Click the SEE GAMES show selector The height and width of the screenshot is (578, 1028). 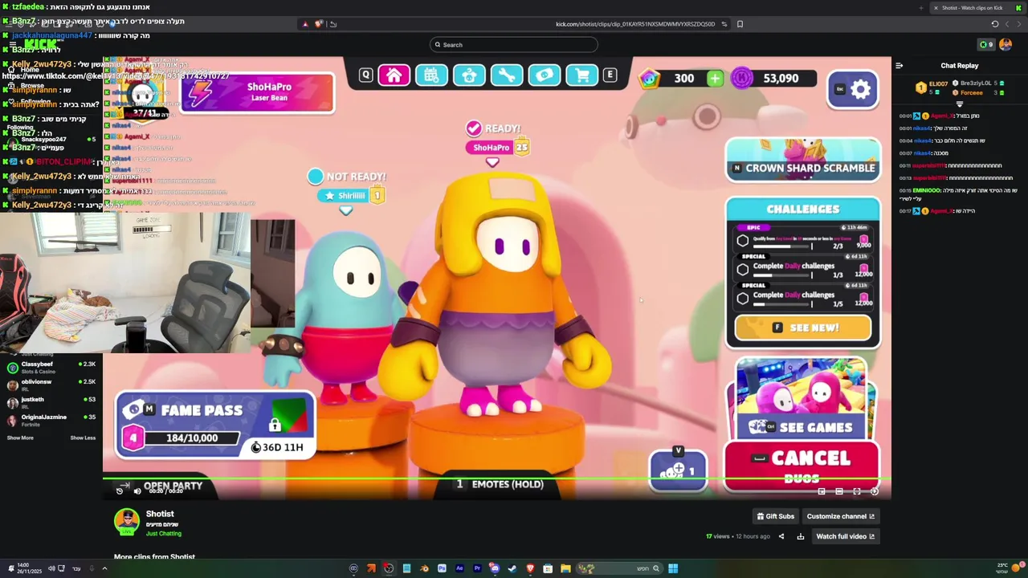point(802,398)
